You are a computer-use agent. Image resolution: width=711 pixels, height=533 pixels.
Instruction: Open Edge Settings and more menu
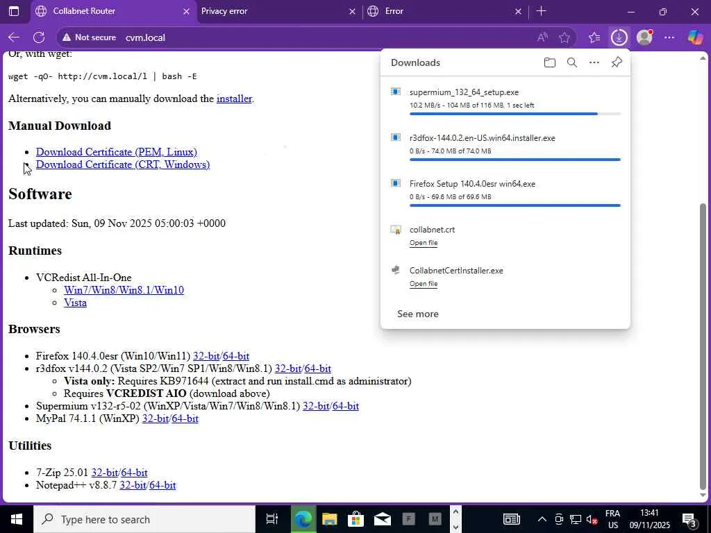click(669, 37)
